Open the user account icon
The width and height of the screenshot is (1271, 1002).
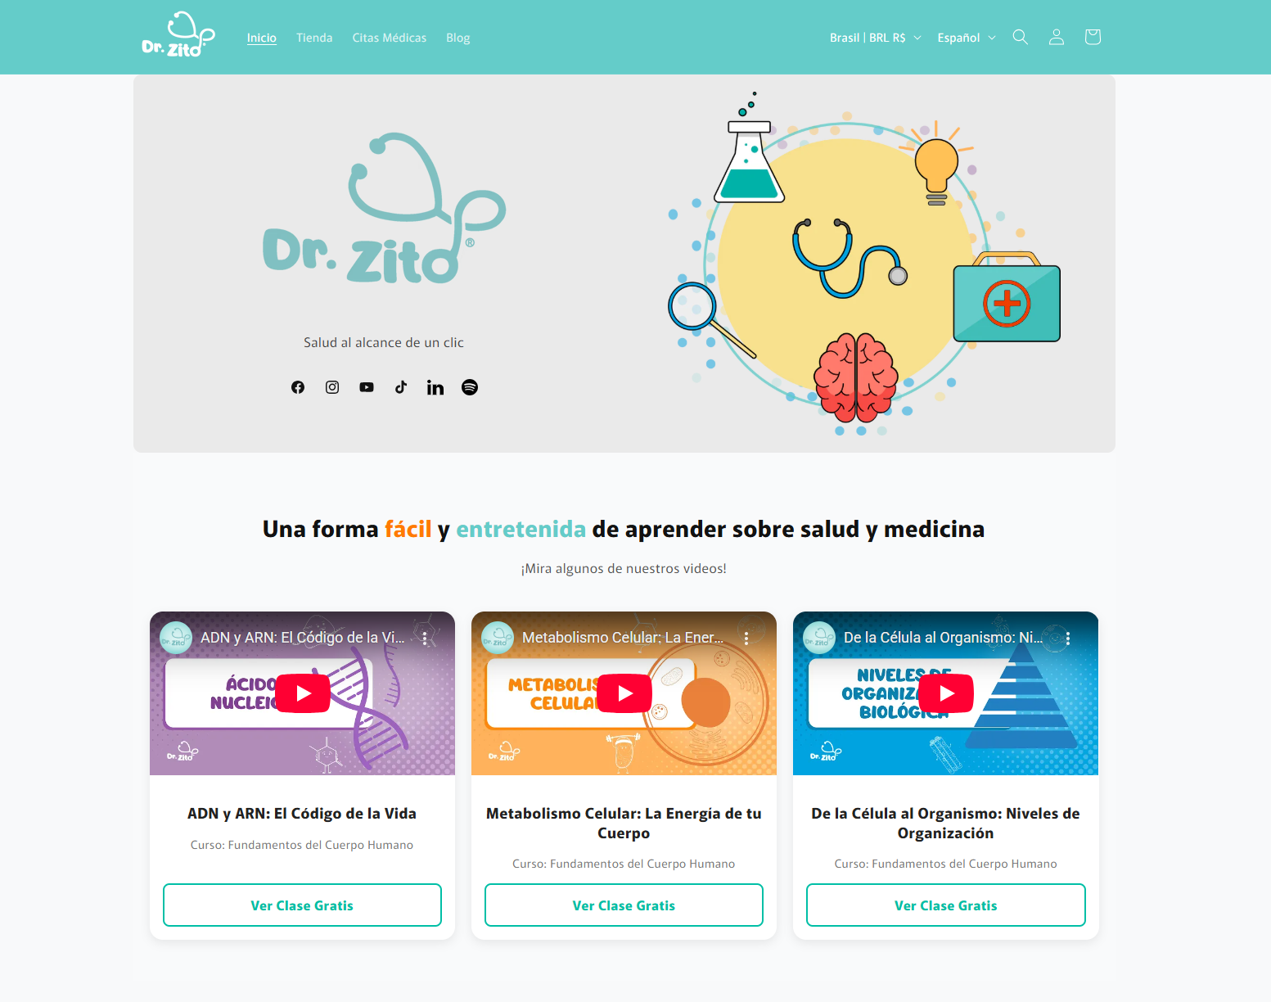click(1057, 37)
